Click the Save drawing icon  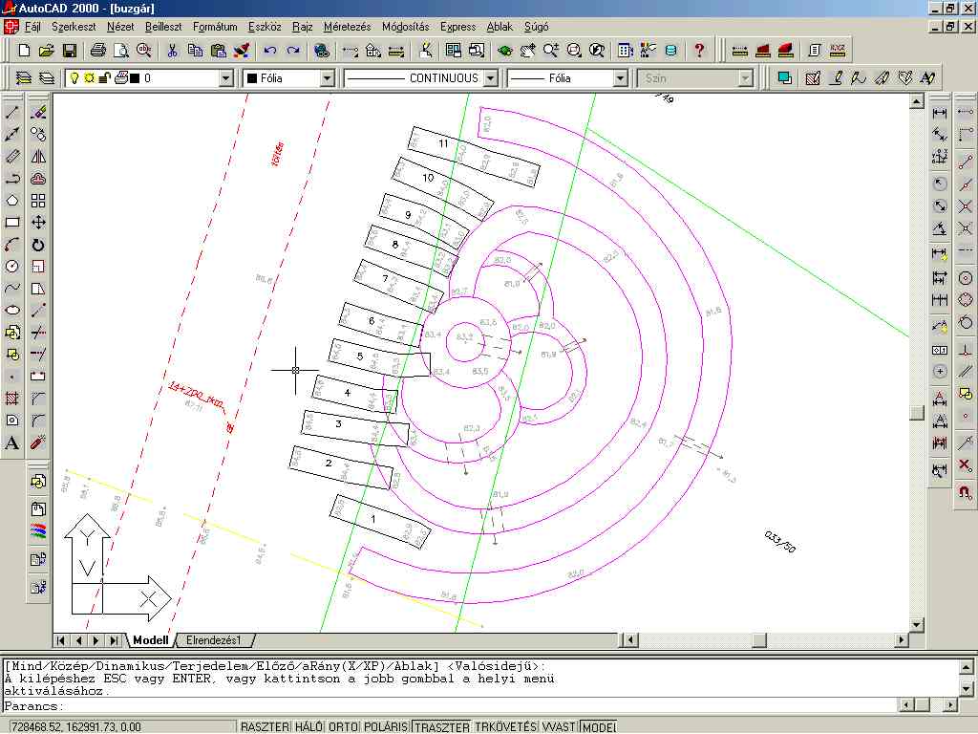coord(70,50)
